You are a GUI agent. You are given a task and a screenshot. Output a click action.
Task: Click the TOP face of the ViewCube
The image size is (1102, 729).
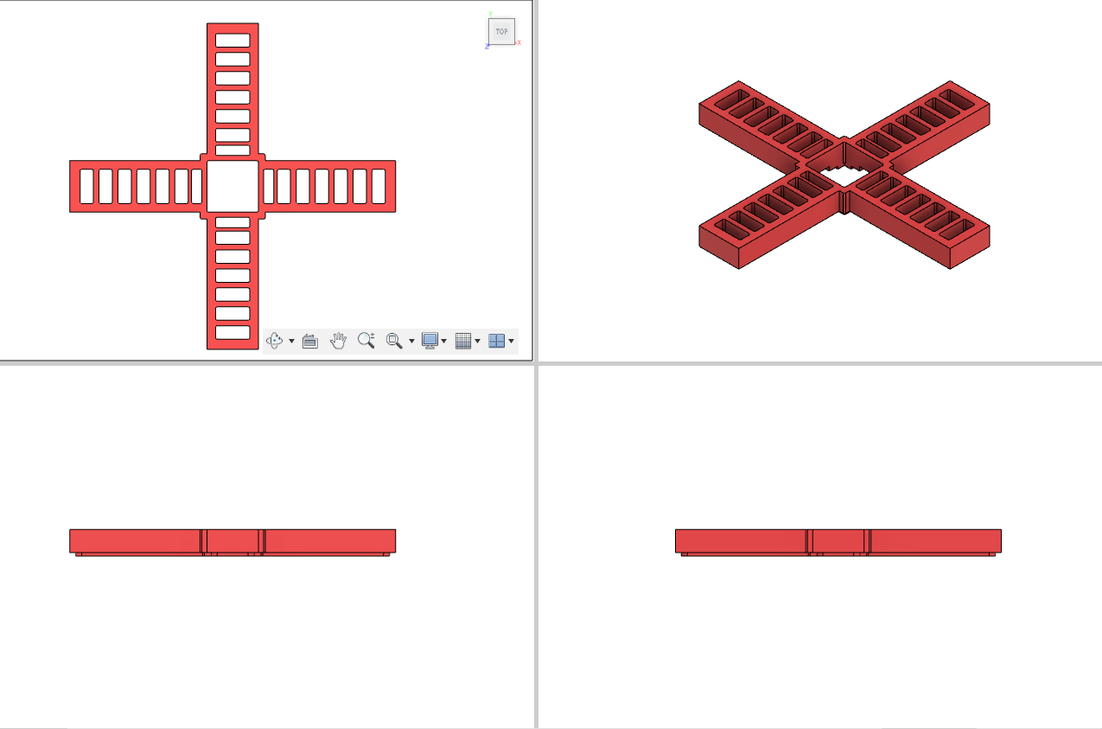pos(501,31)
